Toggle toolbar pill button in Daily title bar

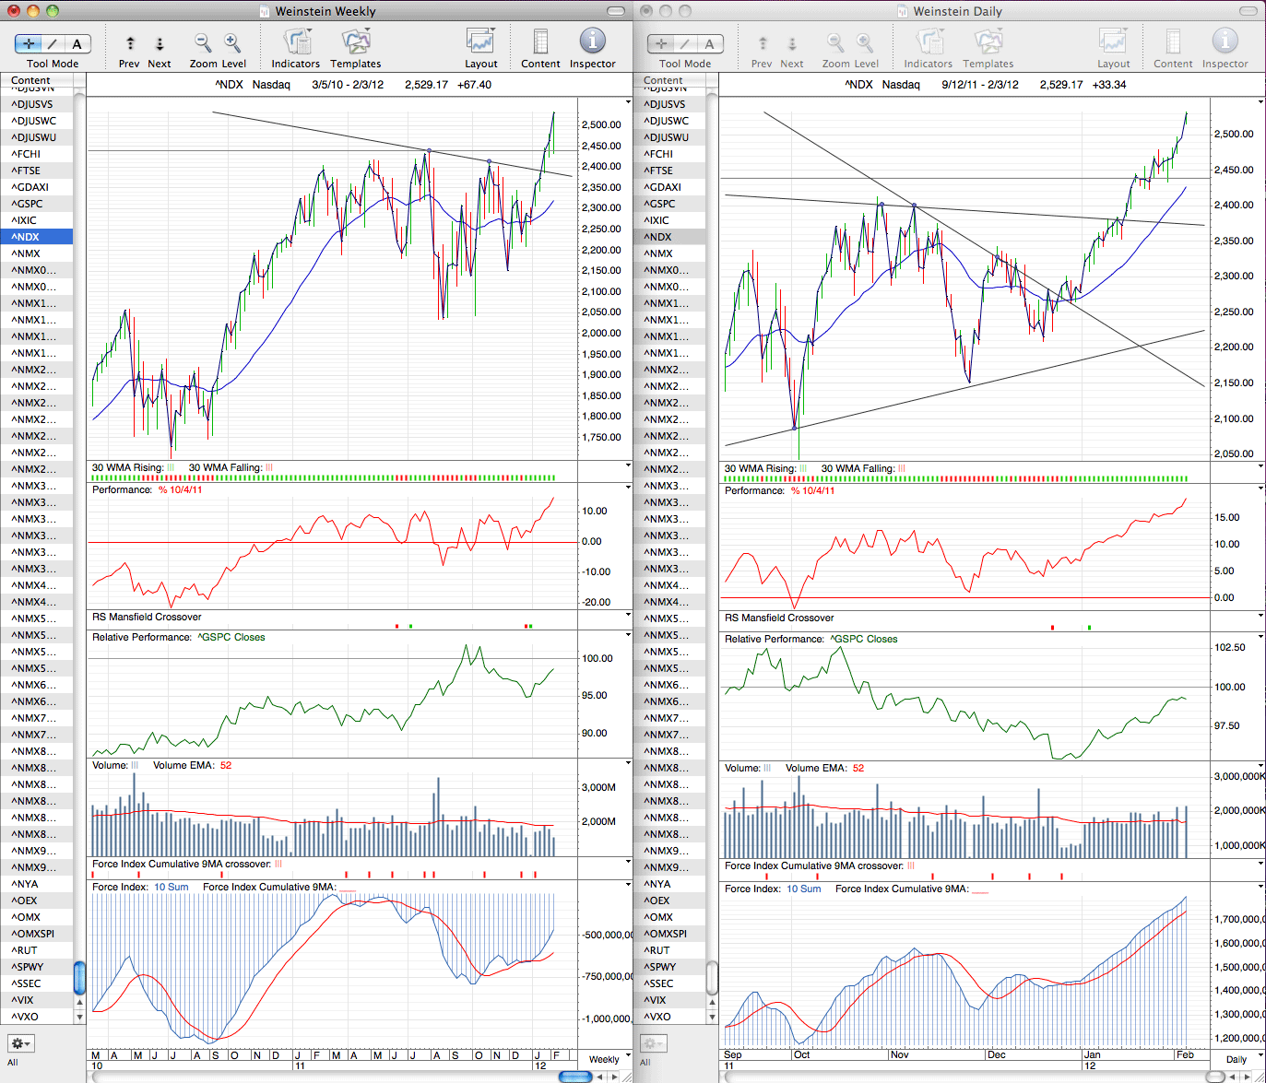coord(1249,11)
